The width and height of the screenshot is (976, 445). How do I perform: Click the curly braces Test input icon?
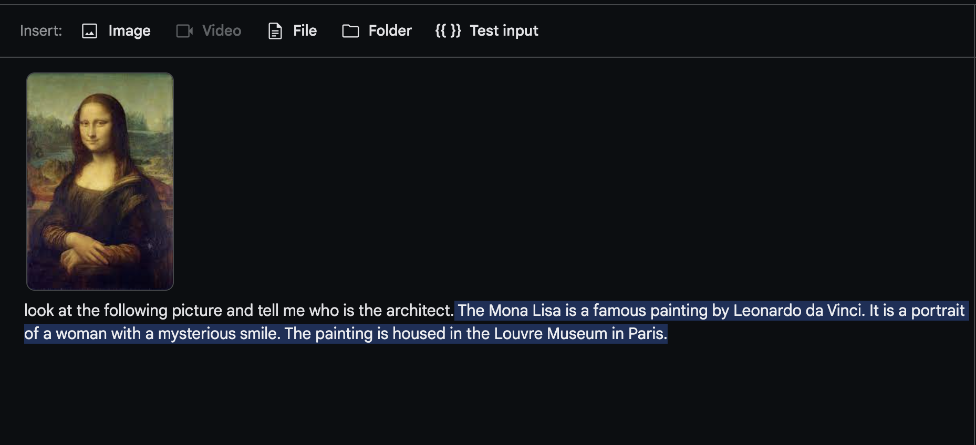448,31
